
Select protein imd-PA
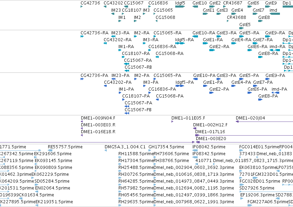pyautogui.click(x=279, y=89)
